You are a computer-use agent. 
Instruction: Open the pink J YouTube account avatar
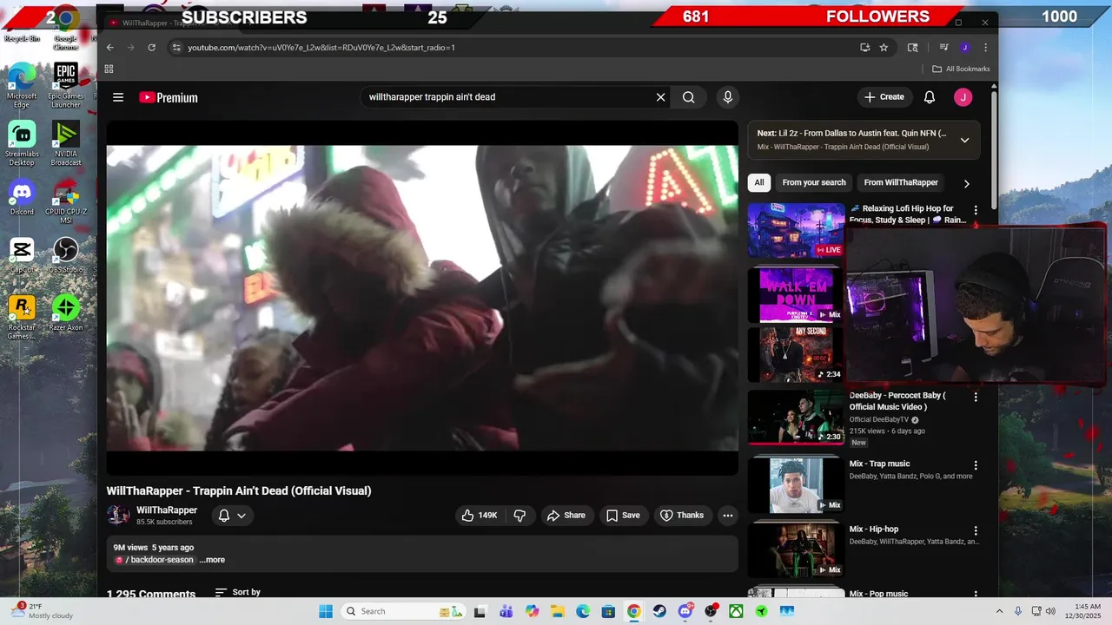963,97
